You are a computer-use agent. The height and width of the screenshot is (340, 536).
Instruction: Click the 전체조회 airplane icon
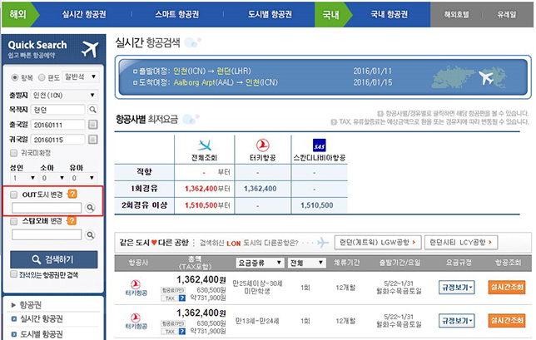click(205, 145)
